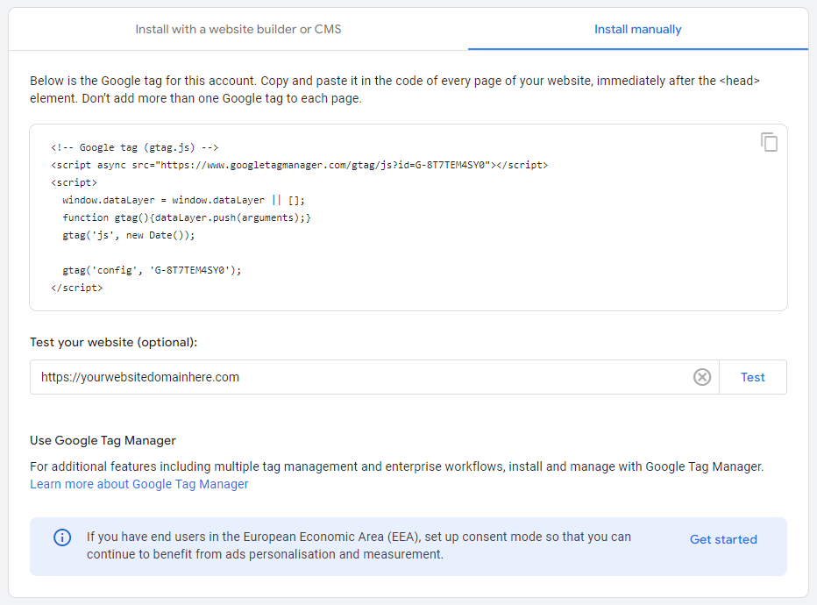Click the 'For additional features' description text

point(396,466)
